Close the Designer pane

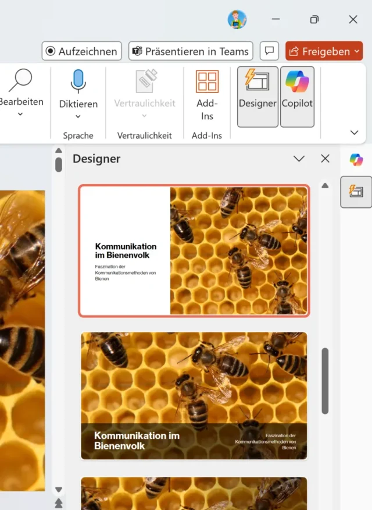(x=325, y=159)
